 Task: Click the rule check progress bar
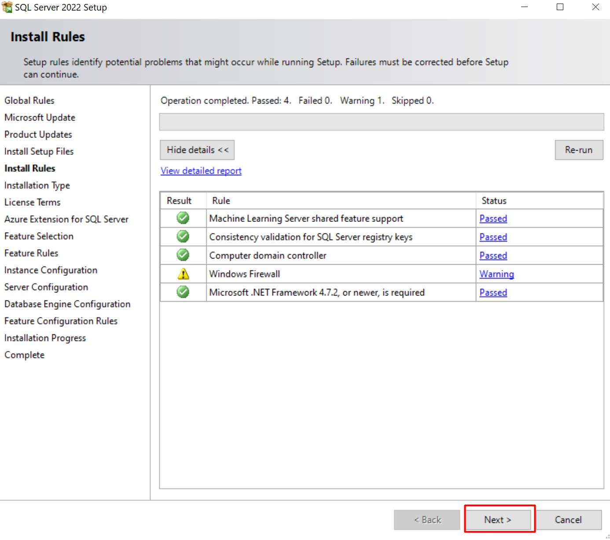tap(382, 122)
